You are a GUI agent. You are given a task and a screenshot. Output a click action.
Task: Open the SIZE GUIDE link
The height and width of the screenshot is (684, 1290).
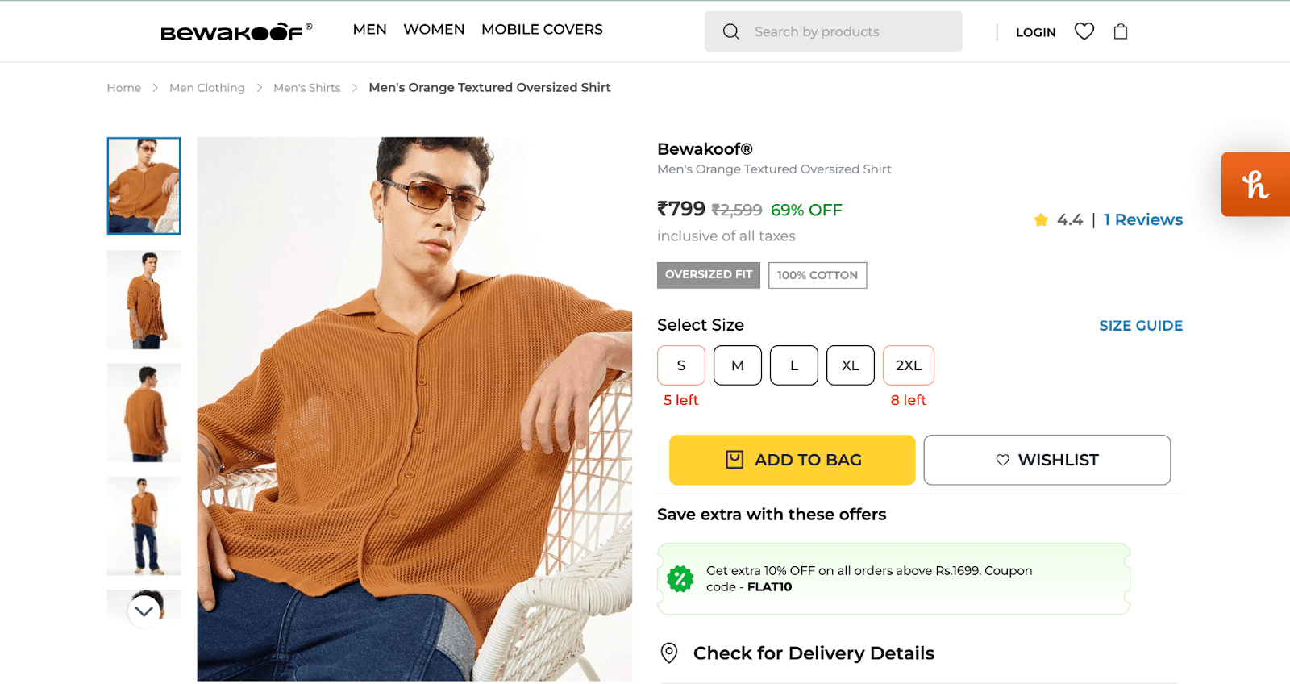point(1141,326)
